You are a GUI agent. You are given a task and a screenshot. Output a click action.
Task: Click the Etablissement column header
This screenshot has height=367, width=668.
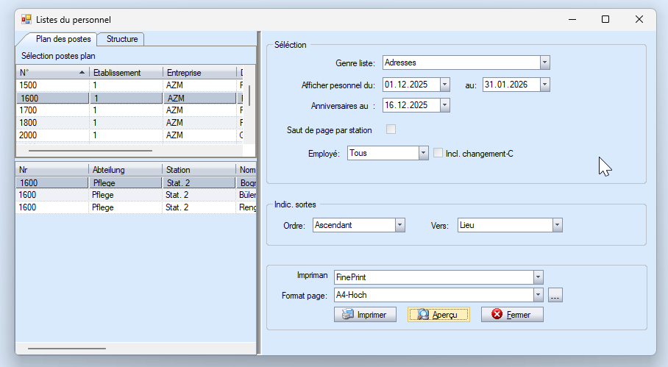(x=125, y=73)
